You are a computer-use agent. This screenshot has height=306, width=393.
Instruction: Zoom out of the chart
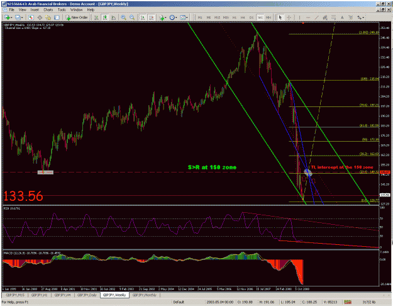pos(132,18)
